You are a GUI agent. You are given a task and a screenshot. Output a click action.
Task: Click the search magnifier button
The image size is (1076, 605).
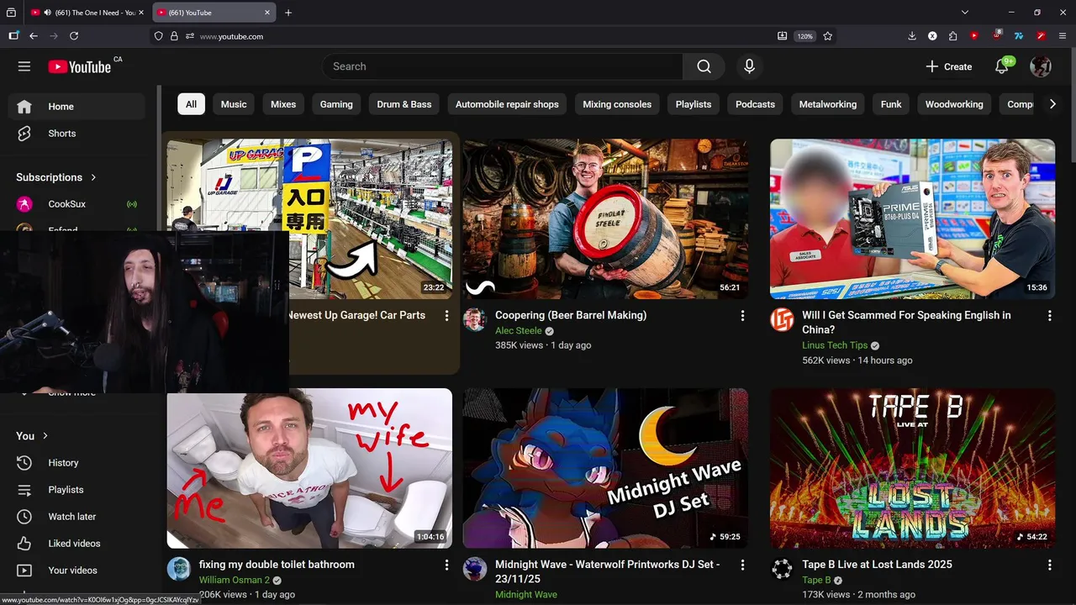704,66
